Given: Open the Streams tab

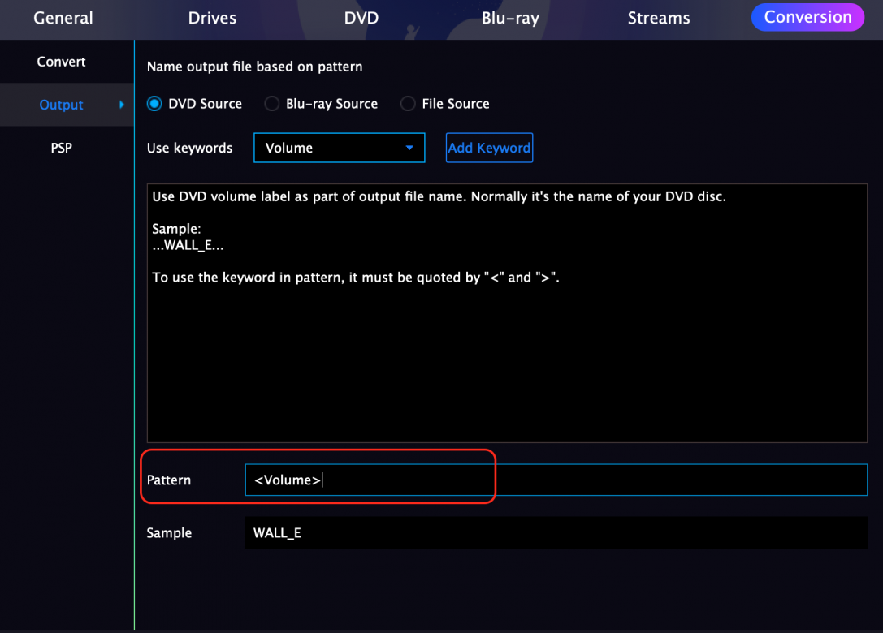Looking at the screenshot, I should coord(658,18).
